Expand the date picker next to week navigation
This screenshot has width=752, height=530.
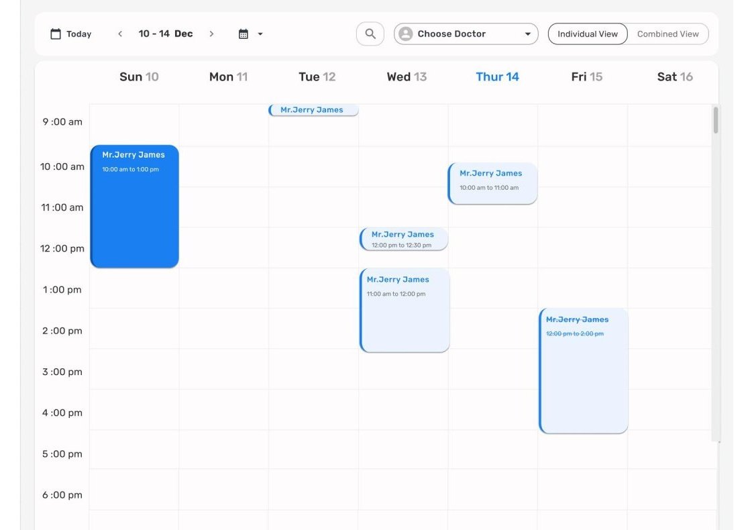tap(246, 33)
